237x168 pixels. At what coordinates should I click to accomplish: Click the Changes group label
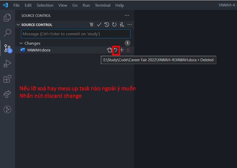32,43
